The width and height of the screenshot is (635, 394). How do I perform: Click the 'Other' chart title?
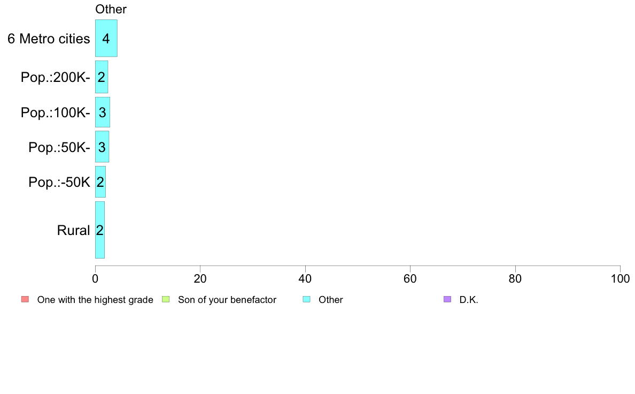pyautogui.click(x=111, y=9)
